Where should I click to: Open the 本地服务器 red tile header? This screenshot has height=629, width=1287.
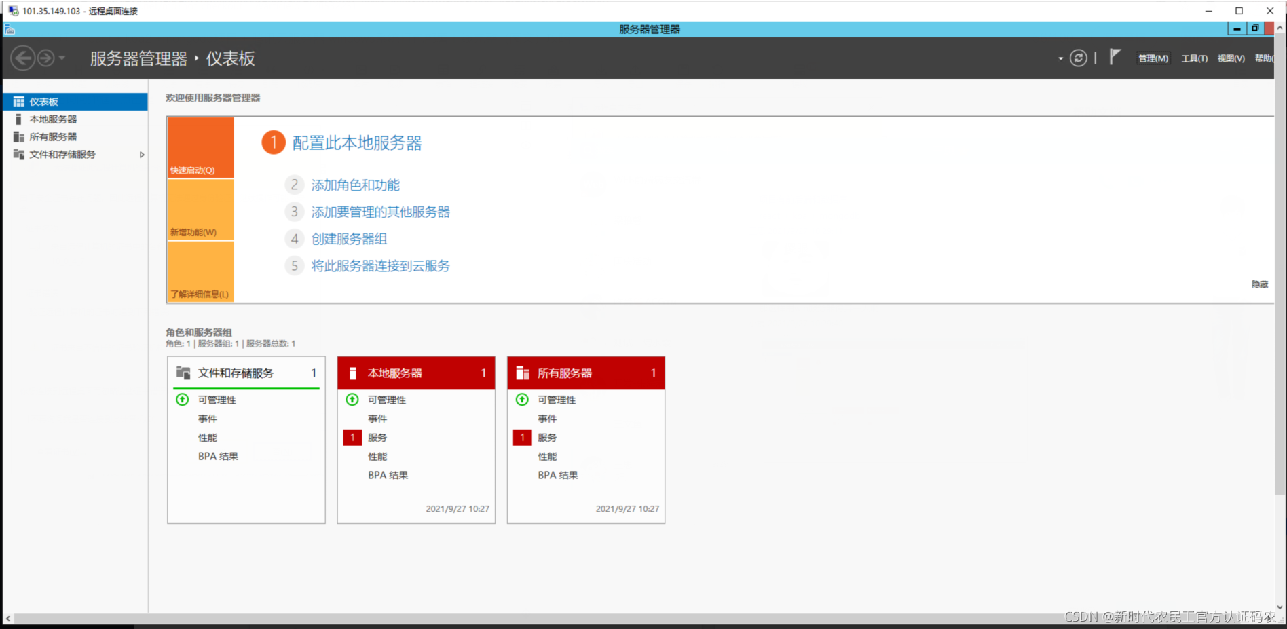pos(416,373)
